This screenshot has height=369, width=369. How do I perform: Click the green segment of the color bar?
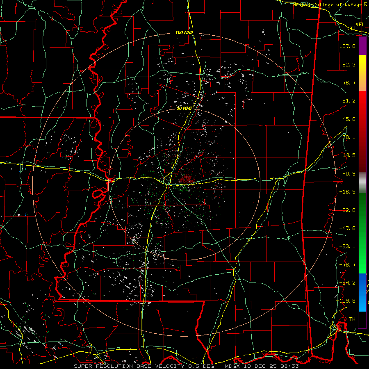pyautogui.click(x=362, y=233)
